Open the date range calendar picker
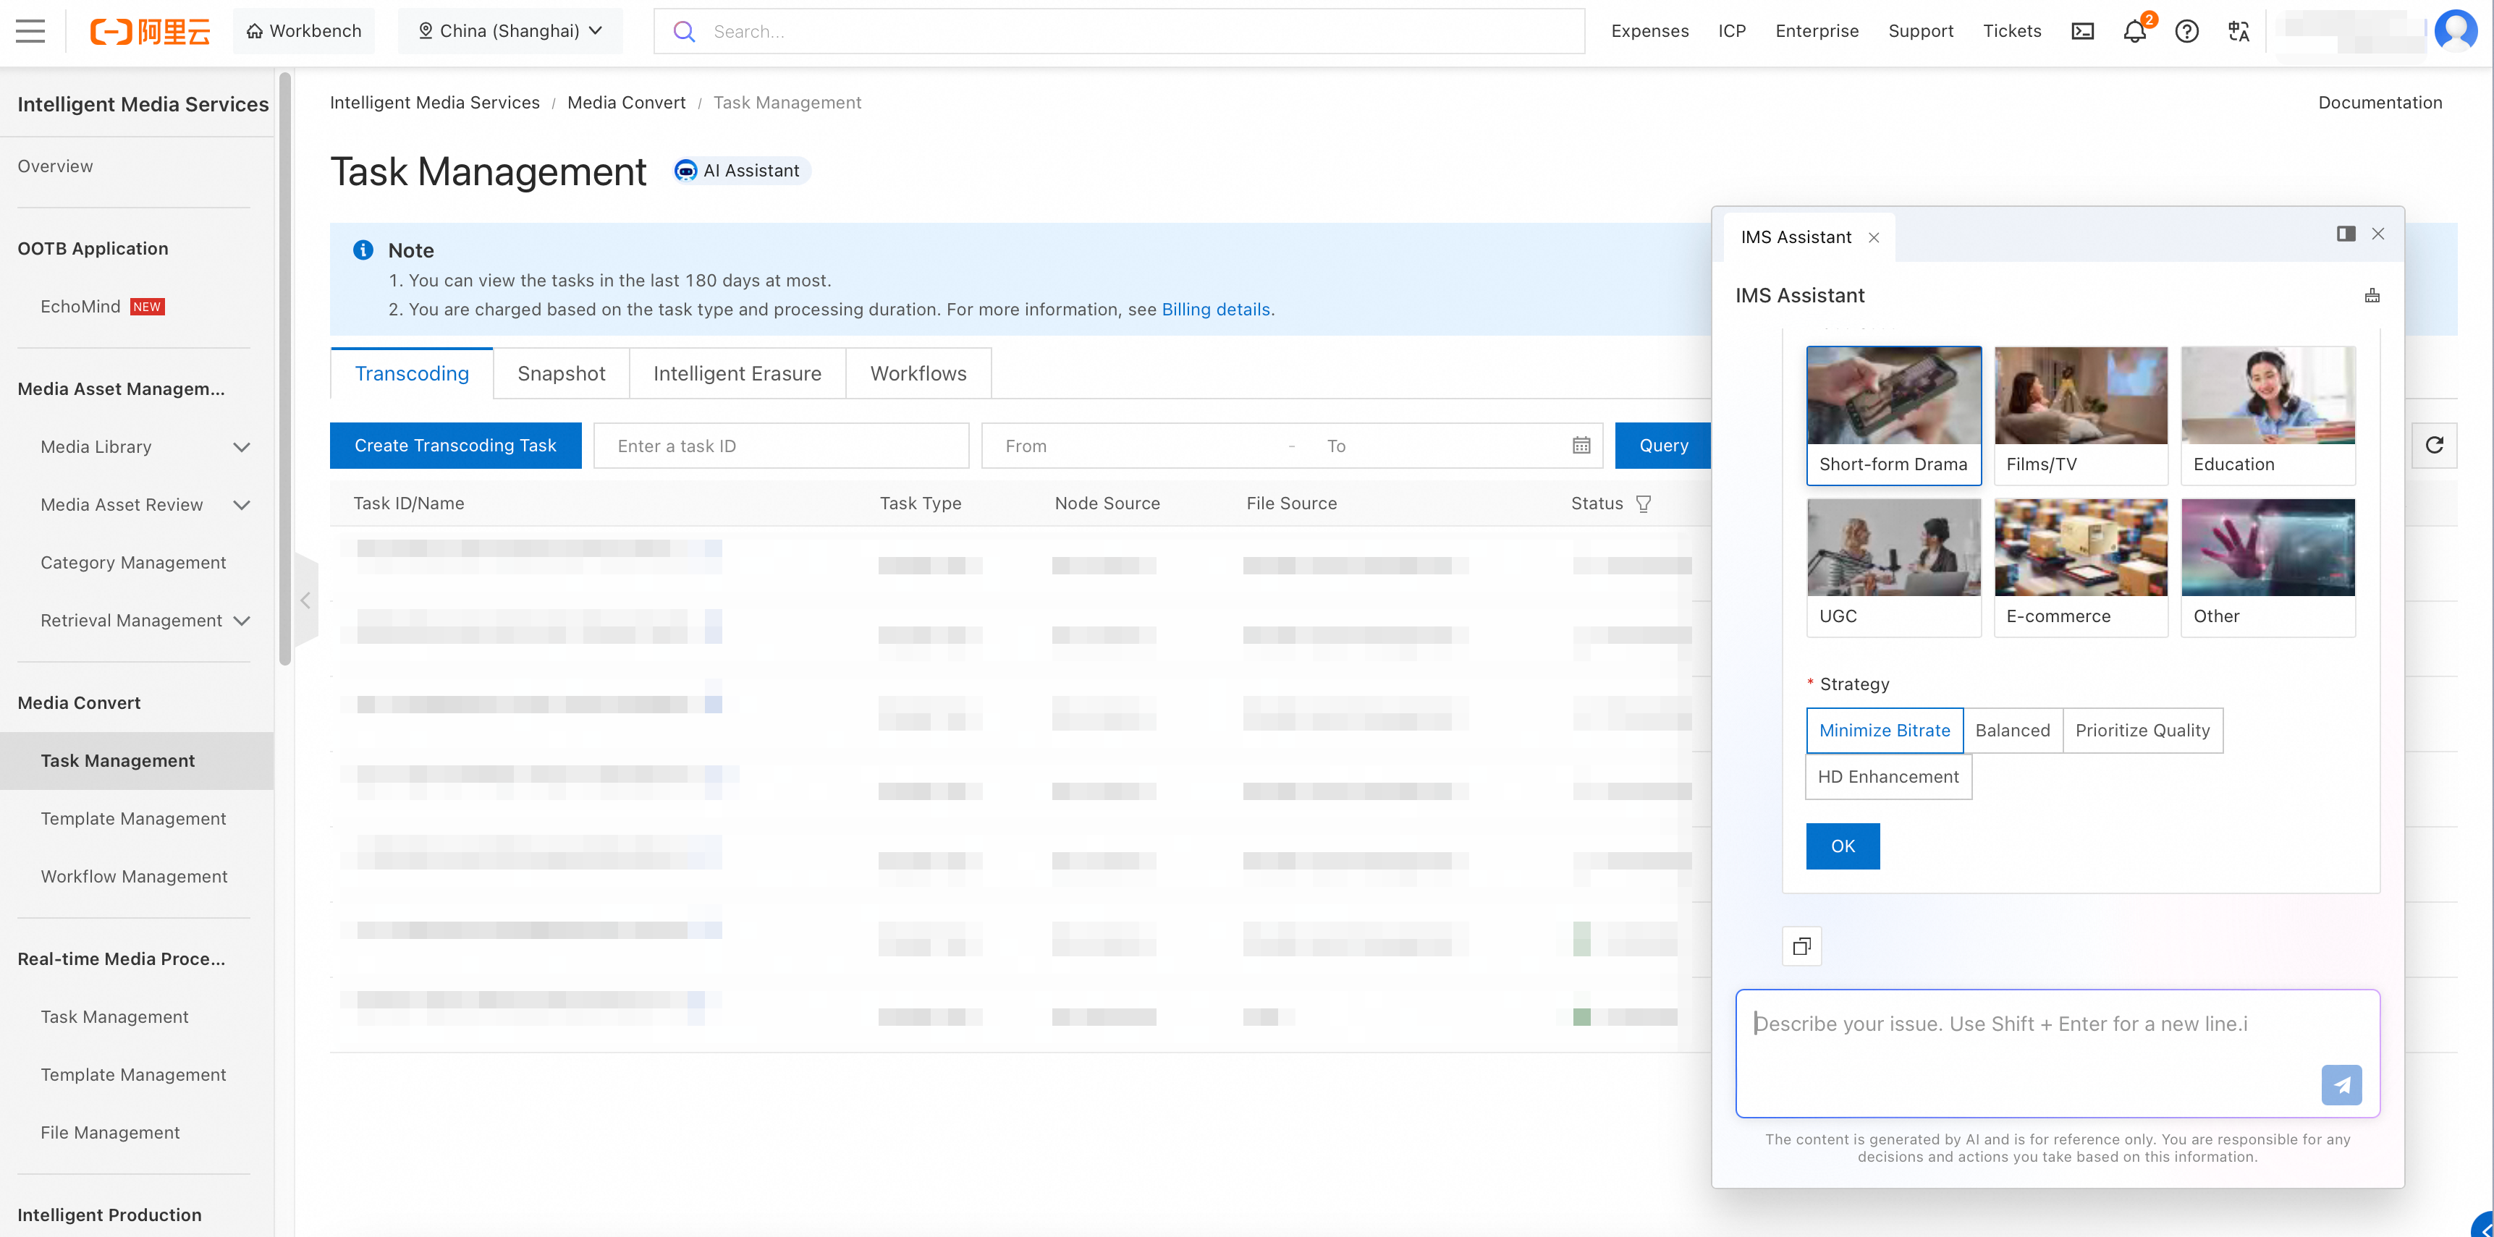Screen dimensions: 2494x1237 point(1581,445)
